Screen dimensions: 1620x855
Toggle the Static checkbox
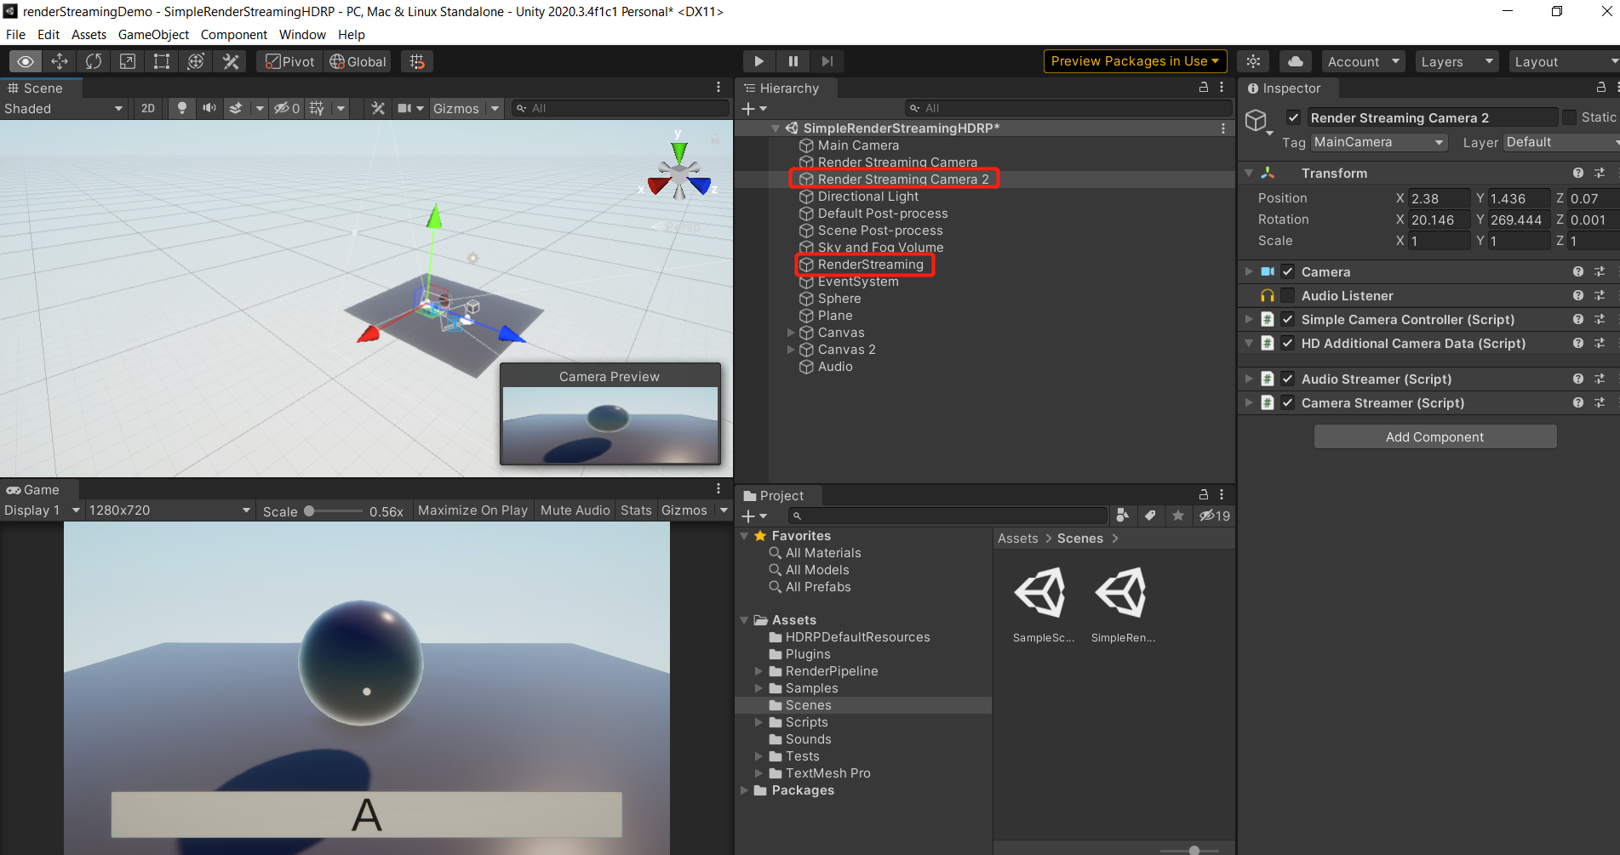click(x=1569, y=117)
